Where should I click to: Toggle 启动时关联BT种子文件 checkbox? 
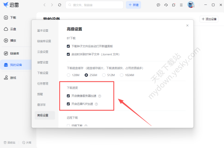pyautogui.click(x=68, y=54)
